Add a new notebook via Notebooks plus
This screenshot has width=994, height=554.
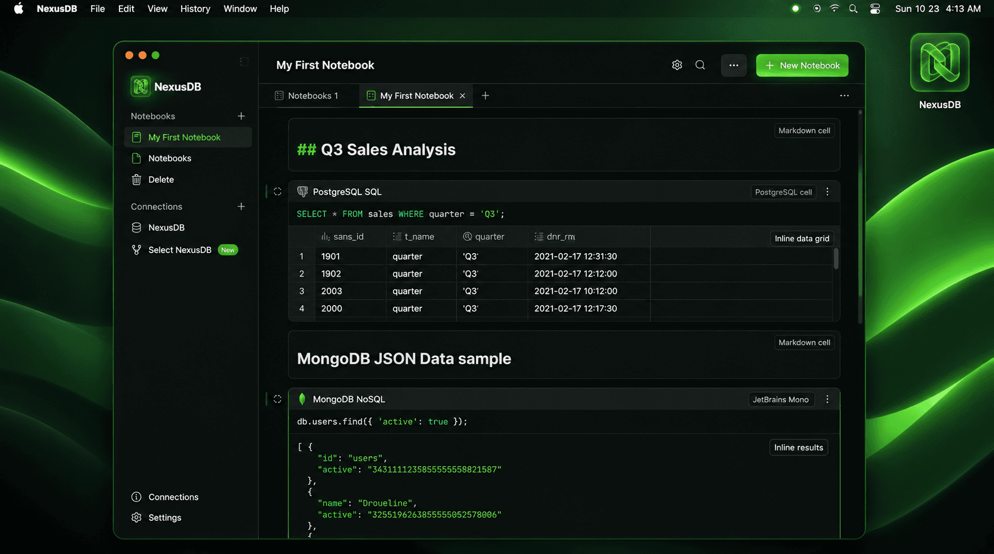241,116
